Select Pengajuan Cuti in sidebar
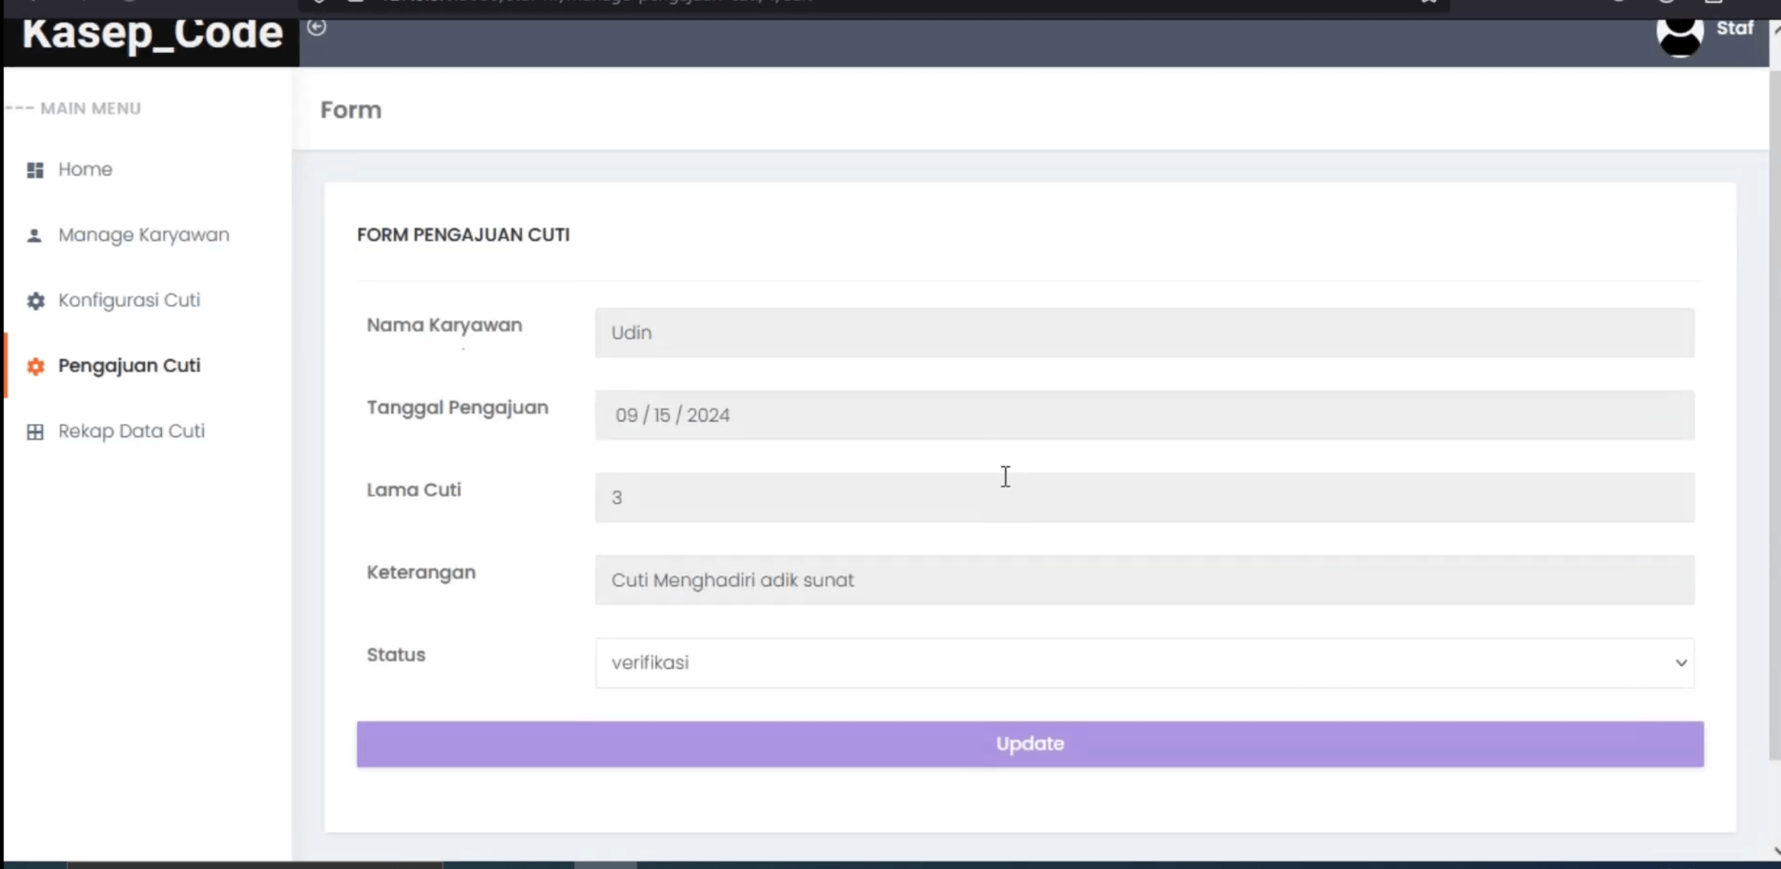This screenshot has height=869, width=1781. pos(129,365)
